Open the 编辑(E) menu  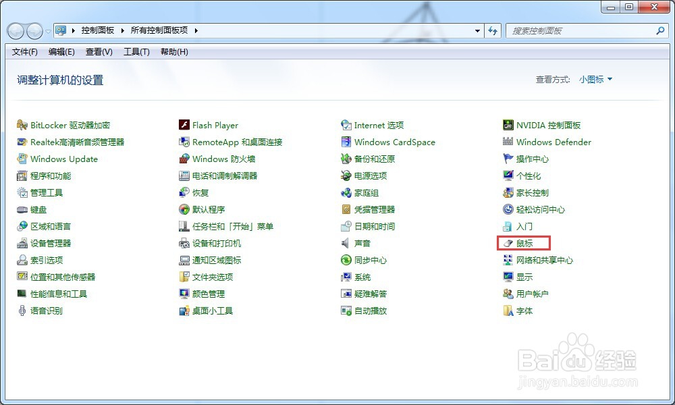[x=61, y=52]
